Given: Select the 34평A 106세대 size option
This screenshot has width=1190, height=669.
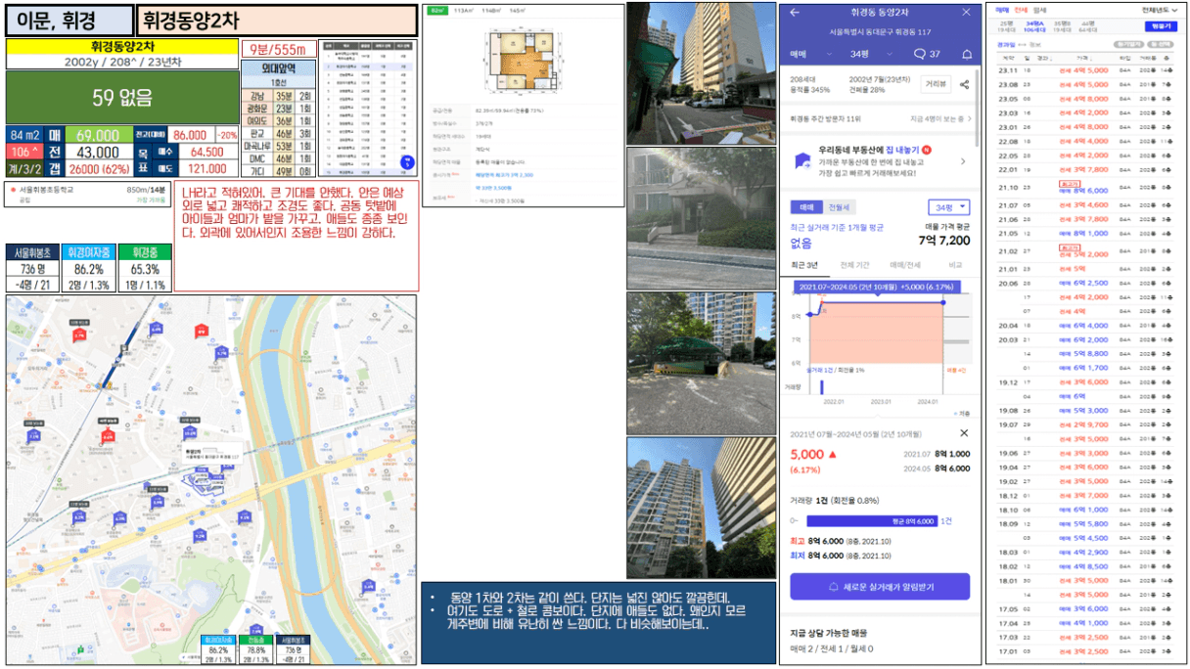Looking at the screenshot, I should click(1034, 26).
